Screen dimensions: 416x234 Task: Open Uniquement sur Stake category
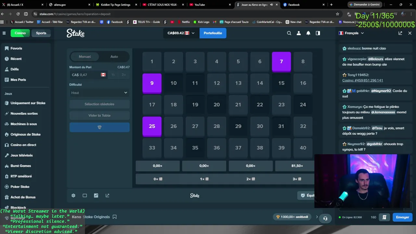tap(26, 103)
